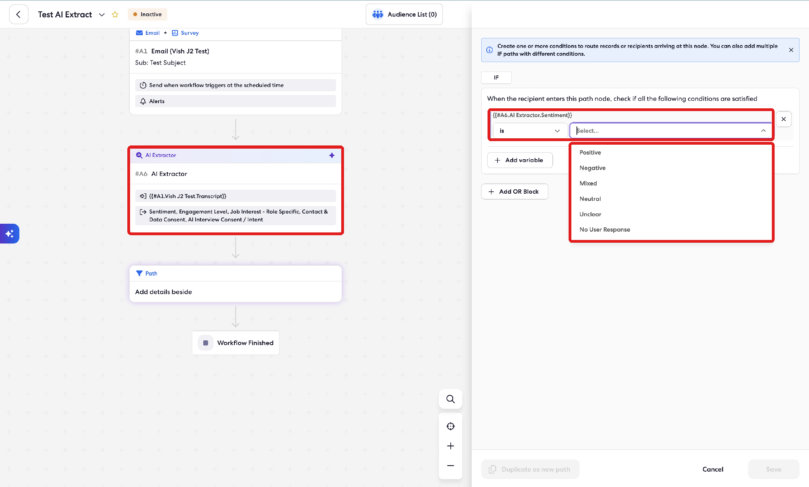Click the Transcript input variable row
The width and height of the screenshot is (809, 487).
click(x=236, y=196)
